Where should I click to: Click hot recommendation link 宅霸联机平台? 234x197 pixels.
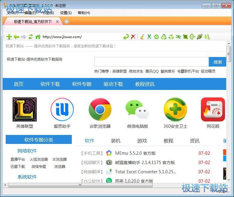188,71
